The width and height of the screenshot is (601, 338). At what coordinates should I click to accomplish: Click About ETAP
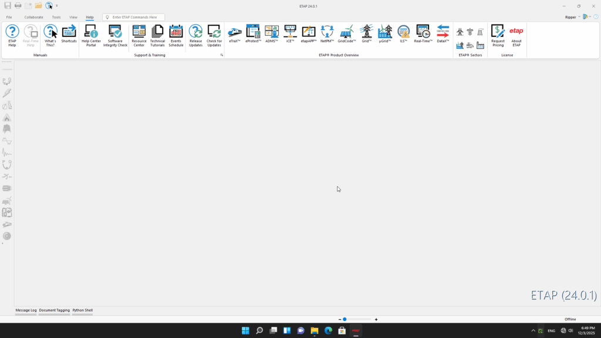click(516, 35)
